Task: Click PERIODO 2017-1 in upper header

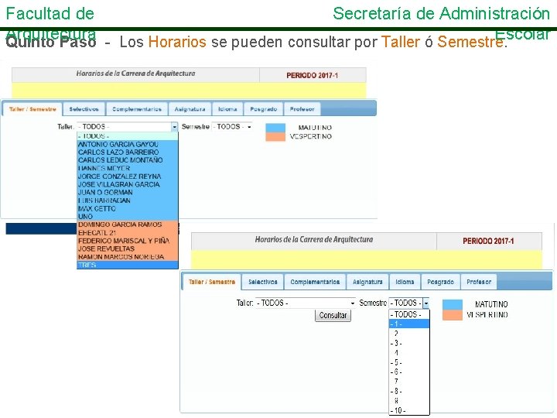Action: pyautogui.click(x=313, y=75)
